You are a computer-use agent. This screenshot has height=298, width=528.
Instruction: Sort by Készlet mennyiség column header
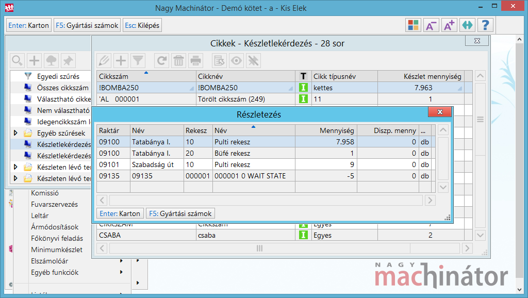[421, 76]
